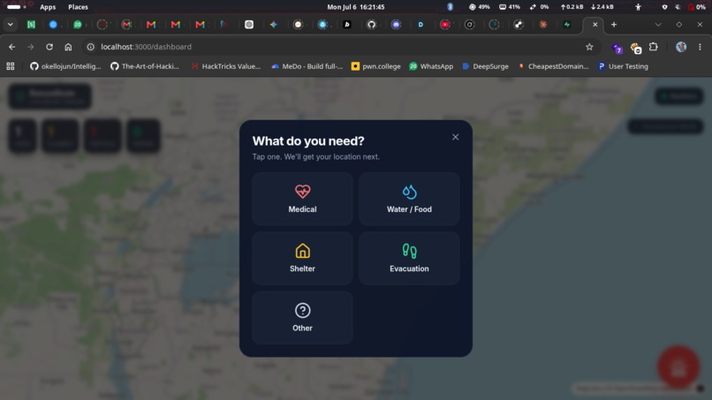Bookmark this page with the star
This screenshot has width=712, height=400.
pos(589,47)
